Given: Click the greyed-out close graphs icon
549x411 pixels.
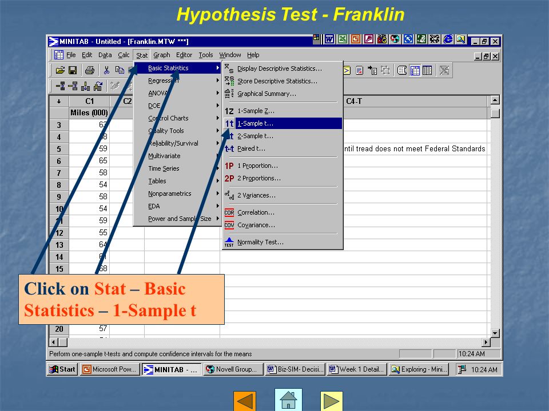Looking at the screenshot, I should (444, 70).
